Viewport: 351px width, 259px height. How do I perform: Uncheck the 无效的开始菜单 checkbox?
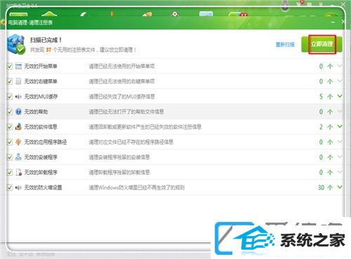[x=10, y=66]
